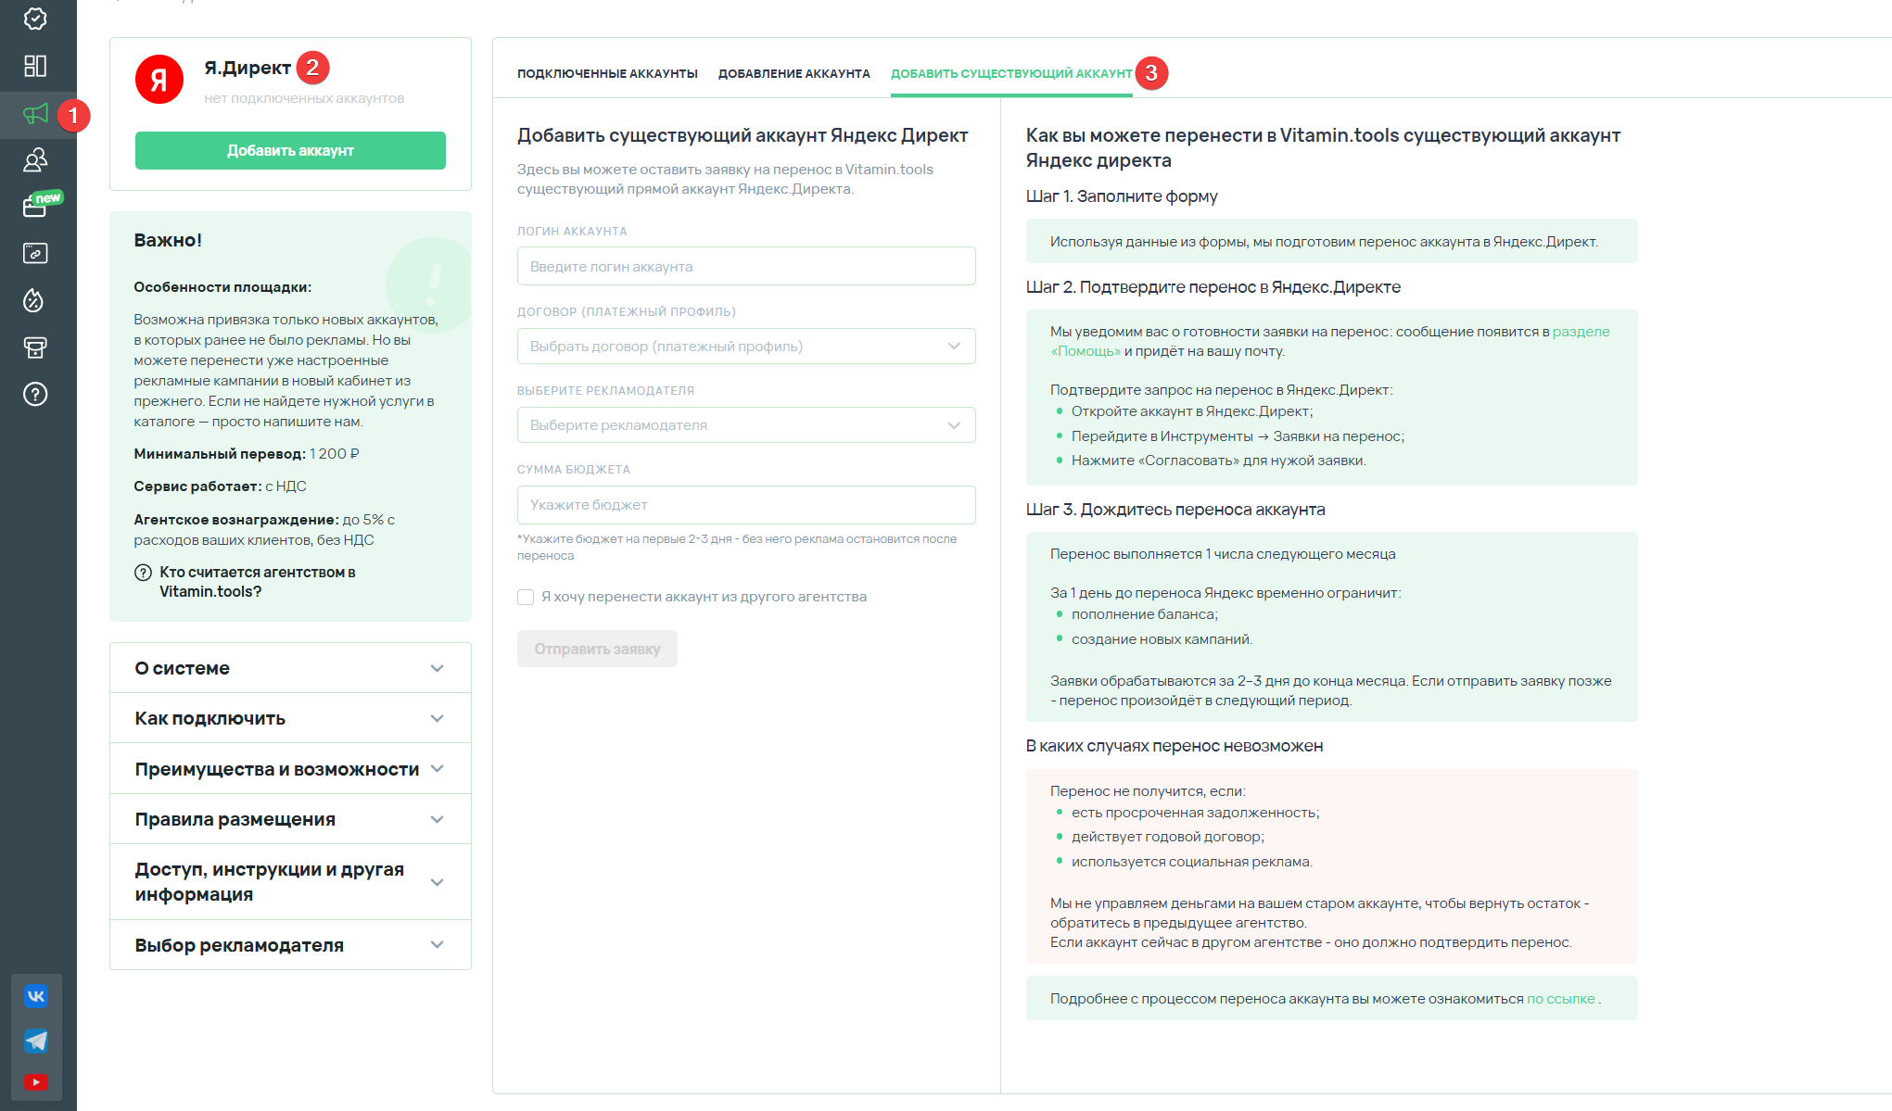Click the «Минимальный перевод: 1 200 ₽» line
This screenshot has height=1111, width=1892.
click(247, 454)
